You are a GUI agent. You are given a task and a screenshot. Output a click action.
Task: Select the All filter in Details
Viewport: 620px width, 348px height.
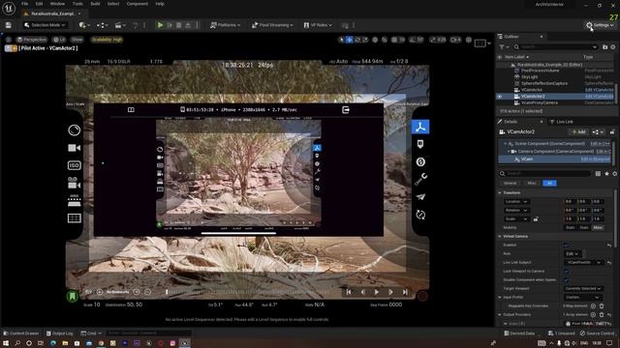coord(549,183)
